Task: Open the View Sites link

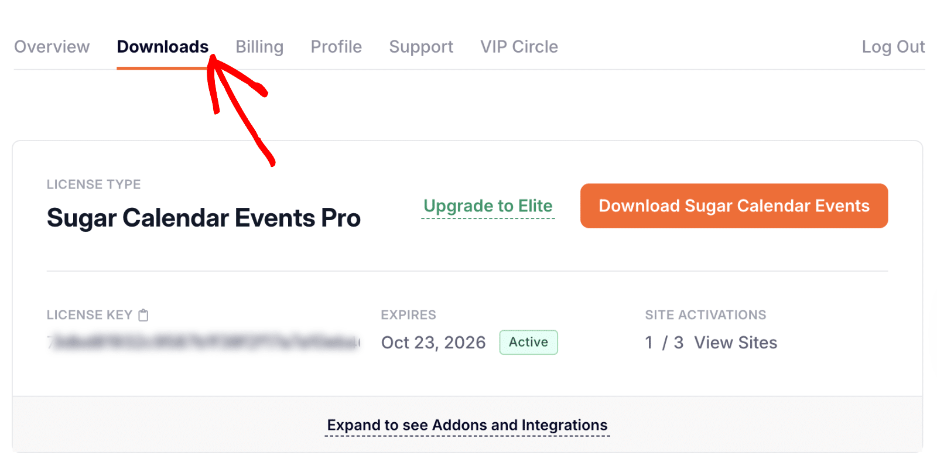Action: point(736,343)
